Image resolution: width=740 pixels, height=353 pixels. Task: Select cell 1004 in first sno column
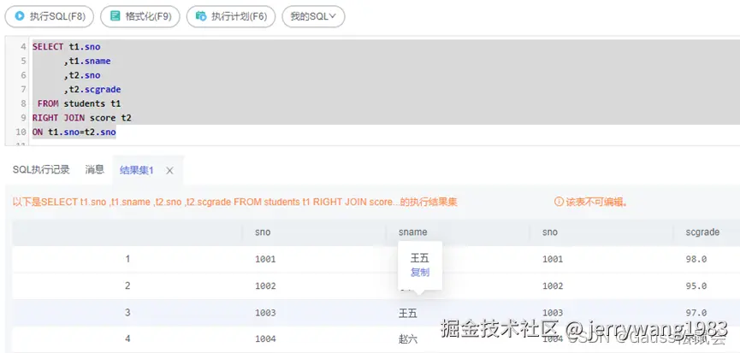[265, 338]
